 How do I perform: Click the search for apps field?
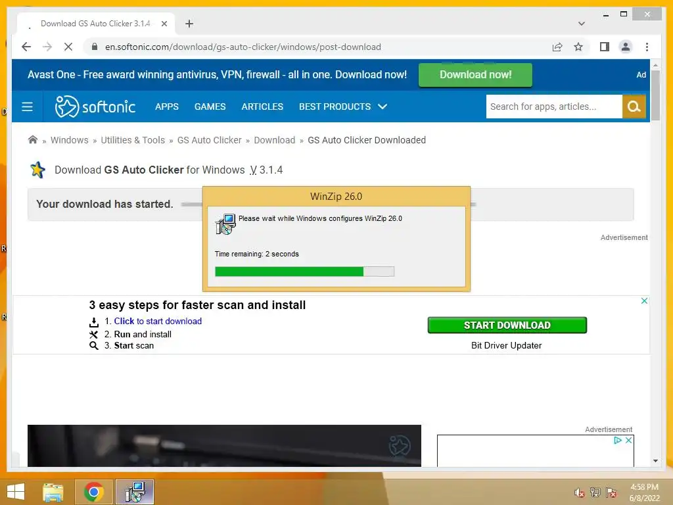[x=553, y=107]
